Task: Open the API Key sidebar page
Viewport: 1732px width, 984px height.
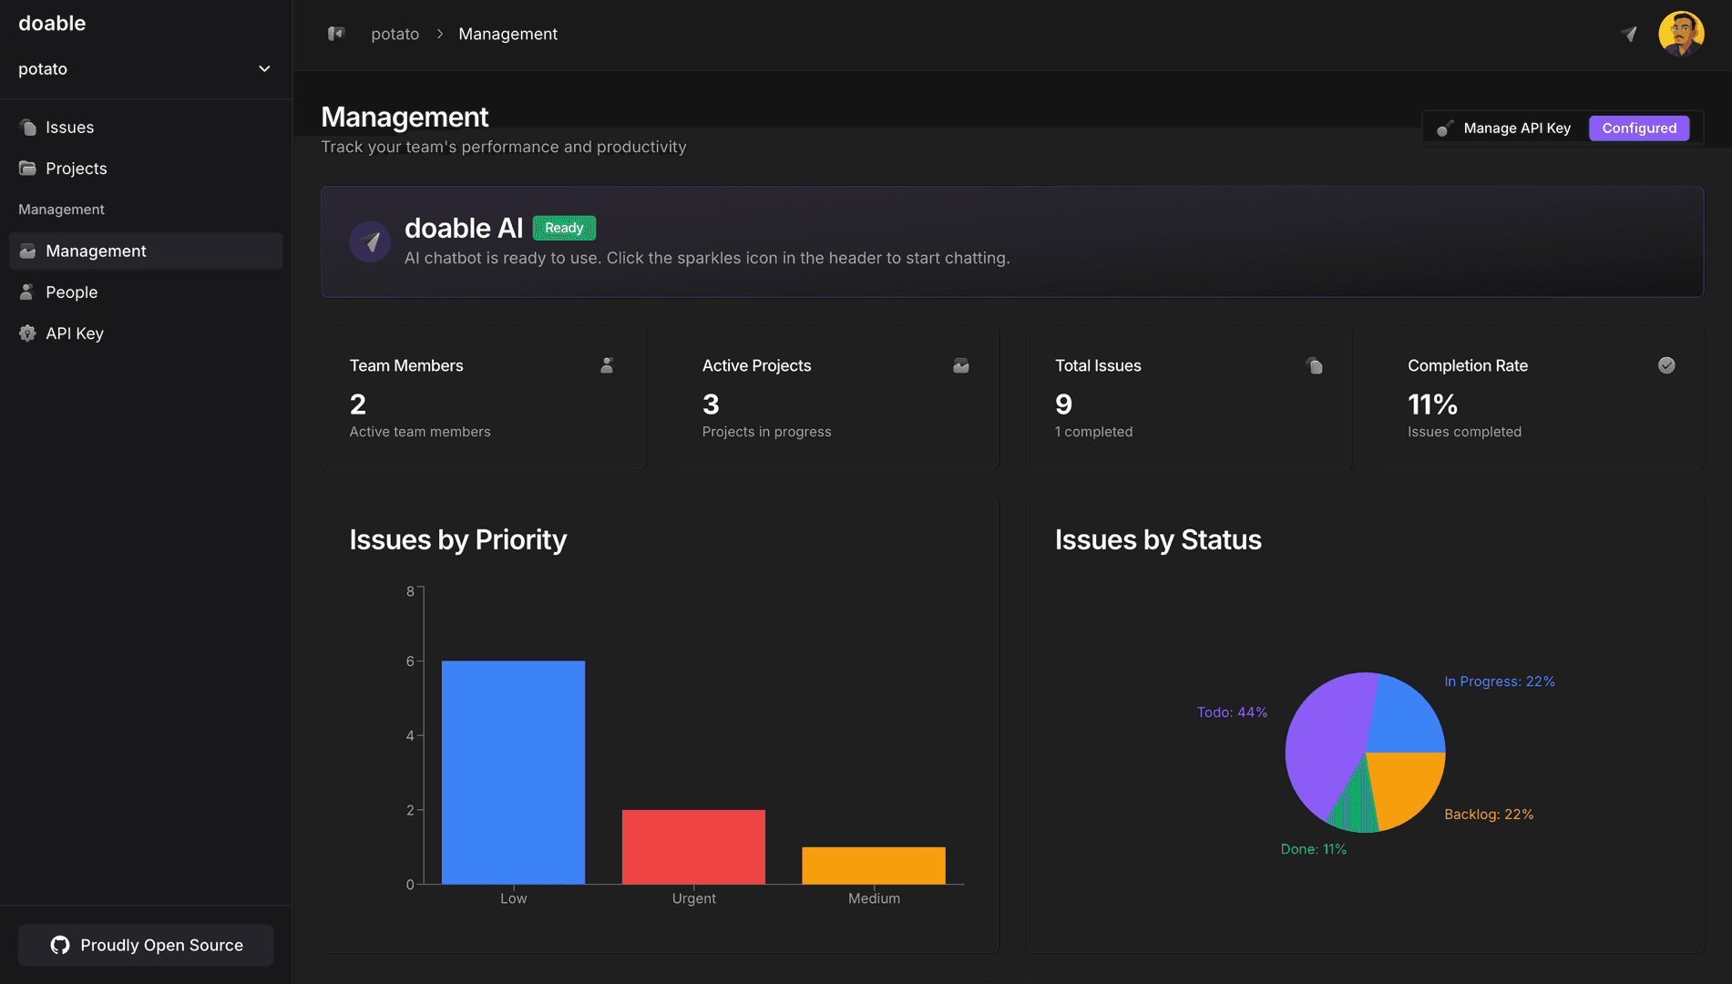Action: point(74,333)
